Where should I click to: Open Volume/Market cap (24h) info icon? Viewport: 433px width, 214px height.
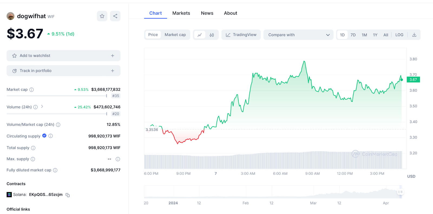click(58, 125)
